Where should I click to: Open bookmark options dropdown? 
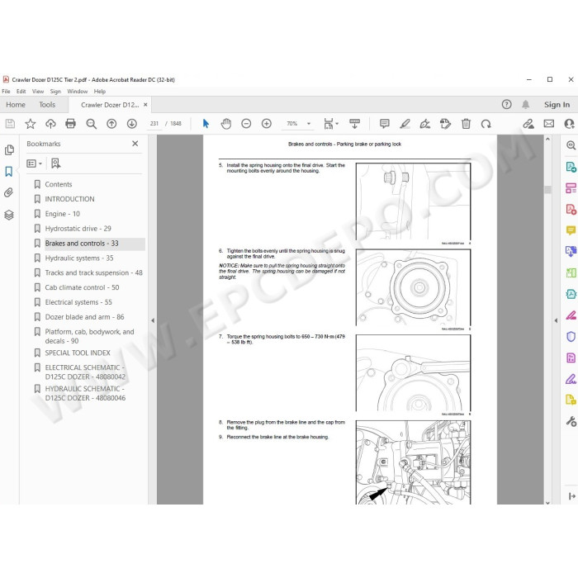tap(35, 163)
